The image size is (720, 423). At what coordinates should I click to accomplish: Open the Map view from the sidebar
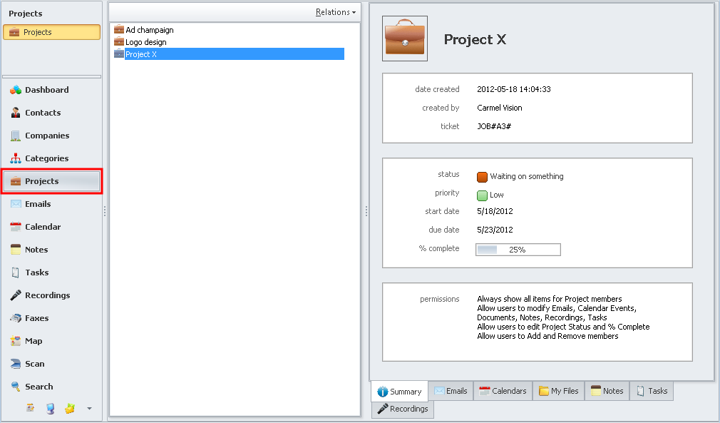tap(34, 341)
